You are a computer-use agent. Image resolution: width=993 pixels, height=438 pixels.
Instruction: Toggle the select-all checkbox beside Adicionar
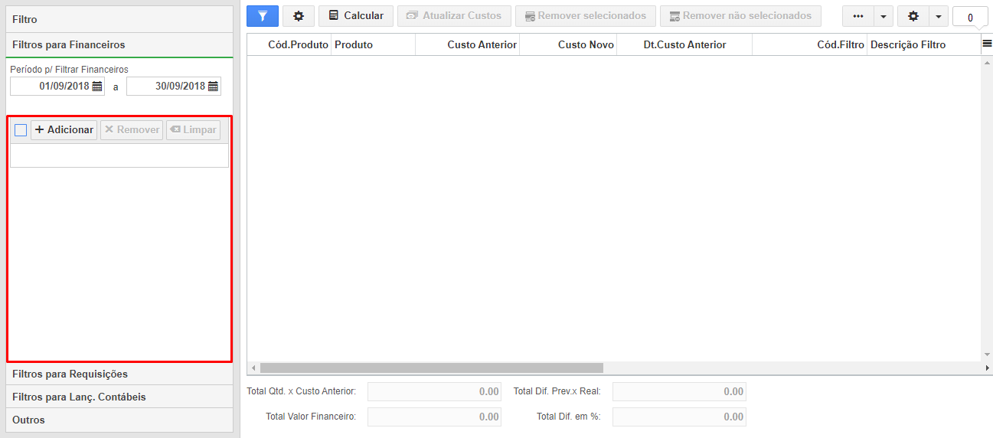click(21, 130)
